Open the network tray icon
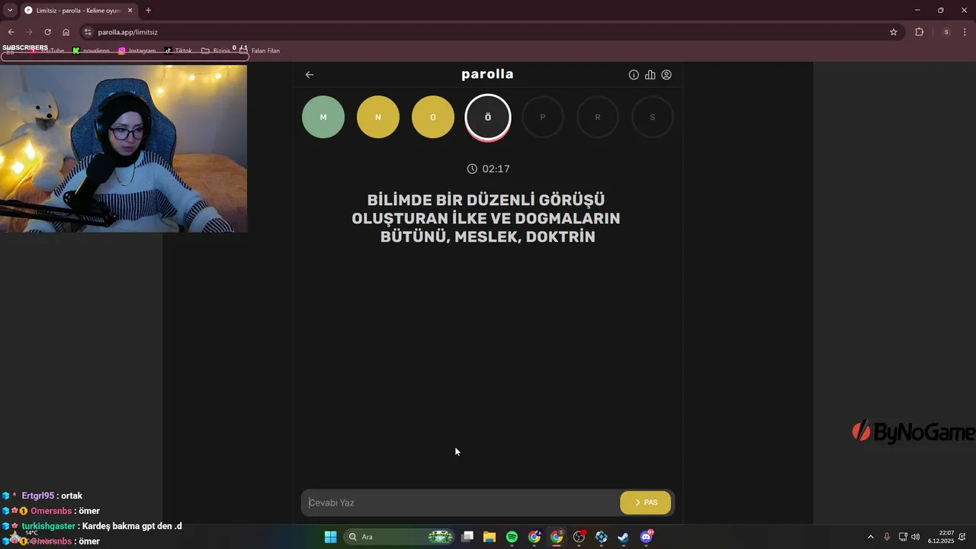976x549 pixels. [903, 537]
